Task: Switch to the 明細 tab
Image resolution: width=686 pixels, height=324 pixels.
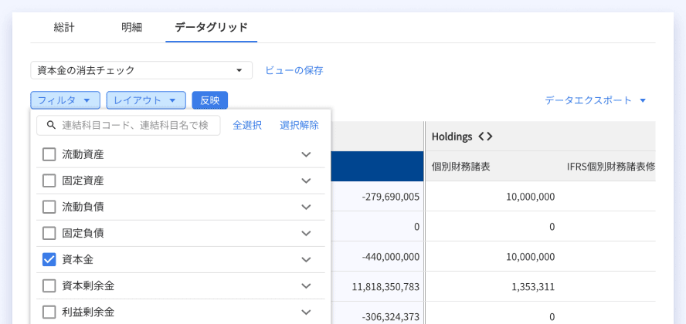Action: [x=131, y=28]
